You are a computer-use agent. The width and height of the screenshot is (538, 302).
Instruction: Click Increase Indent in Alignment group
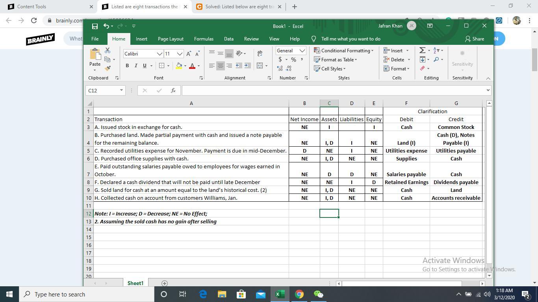click(248, 66)
